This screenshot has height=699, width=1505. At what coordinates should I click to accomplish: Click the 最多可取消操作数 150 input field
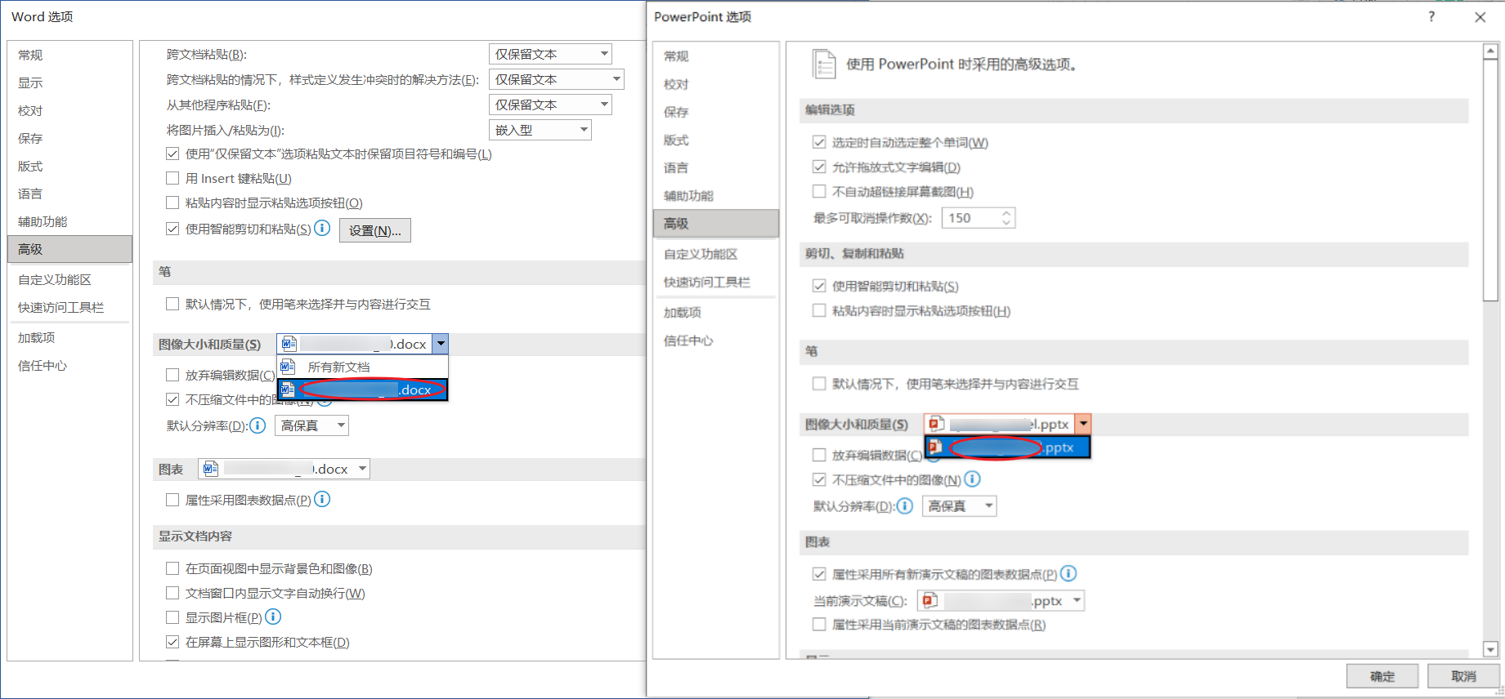coord(971,218)
